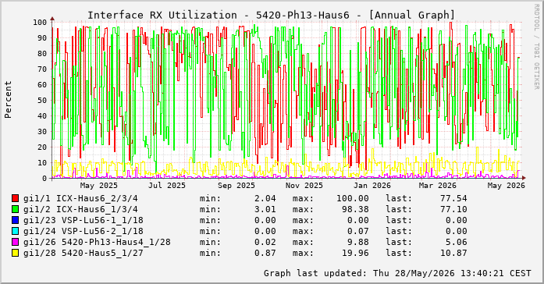Select legend label gi1/24 VSP-Lu56-2_1/18

click(x=84, y=231)
